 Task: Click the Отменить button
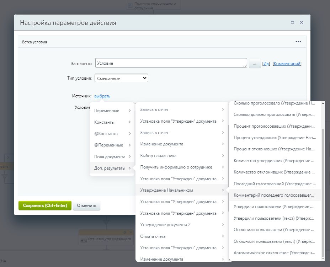[x=86, y=205]
